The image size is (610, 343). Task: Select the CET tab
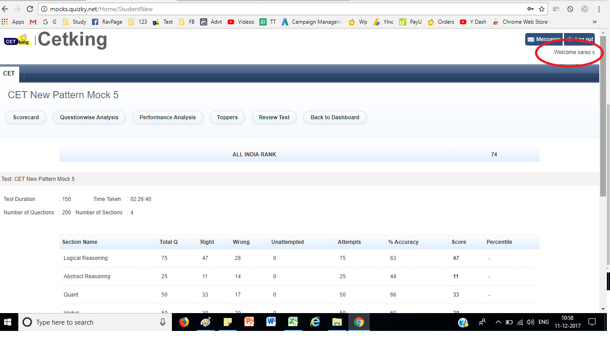(x=9, y=73)
